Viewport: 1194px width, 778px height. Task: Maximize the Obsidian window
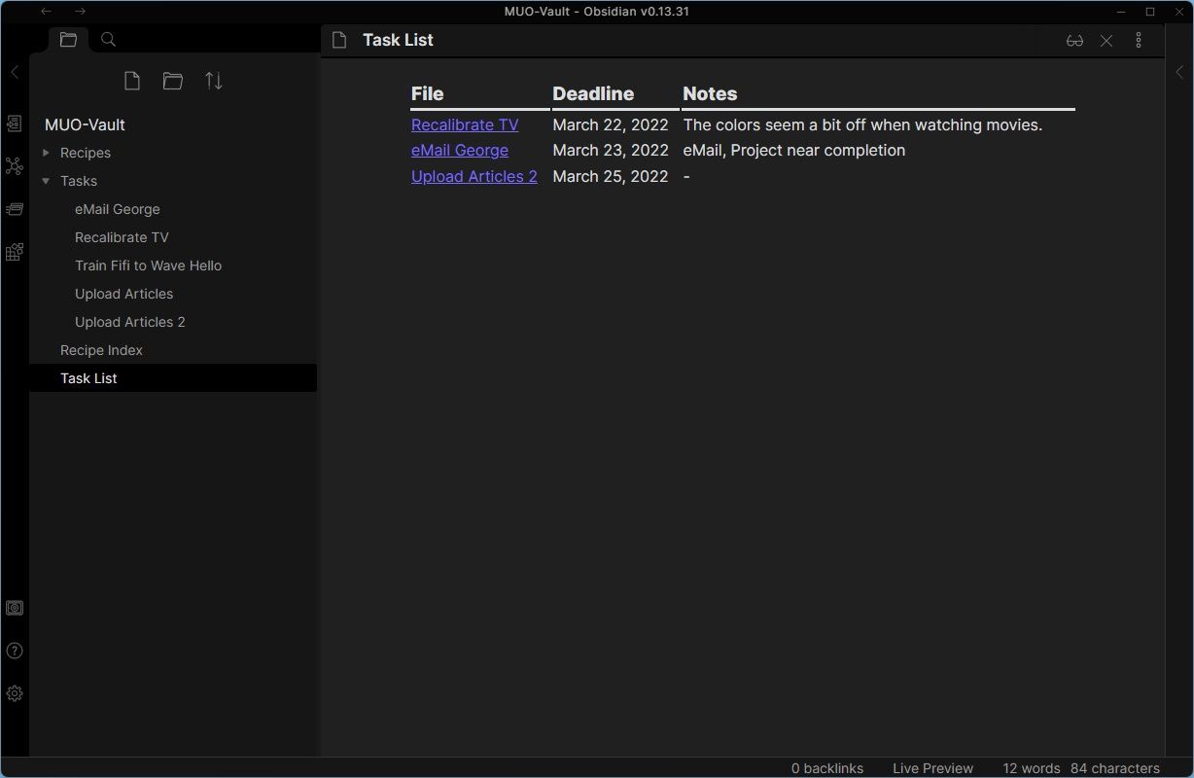pyautogui.click(x=1150, y=12)
